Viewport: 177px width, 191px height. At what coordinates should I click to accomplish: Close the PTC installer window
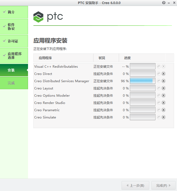click(x=174, y=3)
